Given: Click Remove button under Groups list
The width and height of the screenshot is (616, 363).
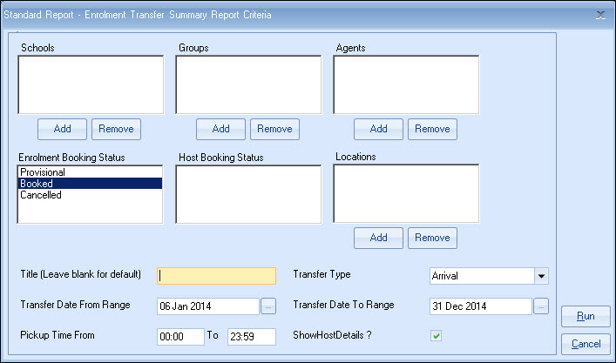Looking at the screenshot, I should pyautogui.click(x=274, y=129).
